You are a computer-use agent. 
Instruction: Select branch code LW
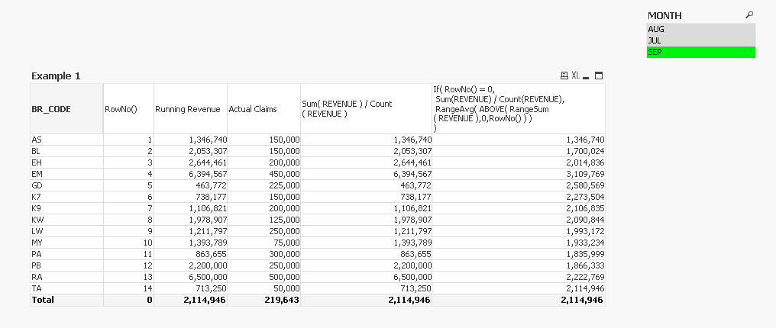coord(66,231)
